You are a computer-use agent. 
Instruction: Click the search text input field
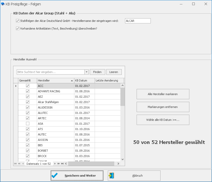(51, 72)
